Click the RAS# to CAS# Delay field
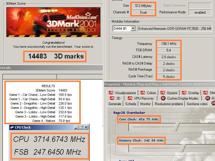Screen dimensions: 215x161 pyautogui.click(x=169, y=63)
